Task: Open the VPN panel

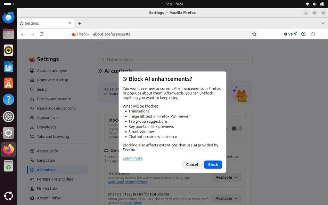Action: tap(290, 34)
